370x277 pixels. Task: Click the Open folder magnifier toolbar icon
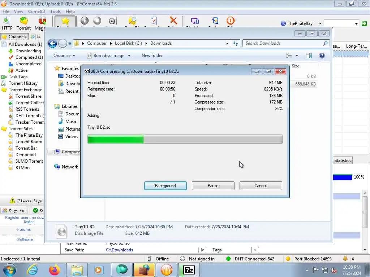[132, 21]
